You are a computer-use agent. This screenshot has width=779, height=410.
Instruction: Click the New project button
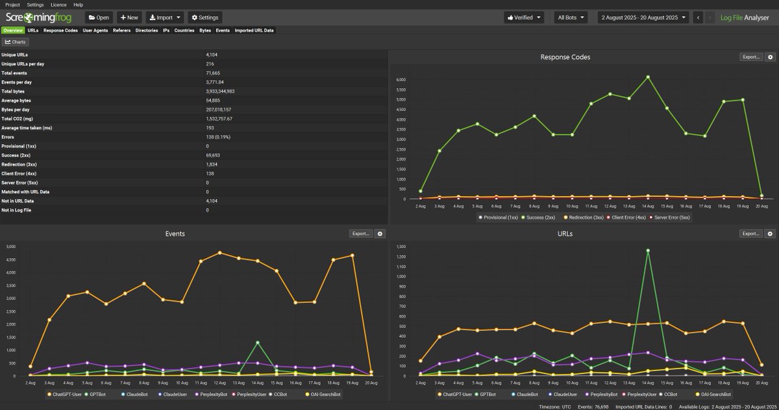click(129, 18)
